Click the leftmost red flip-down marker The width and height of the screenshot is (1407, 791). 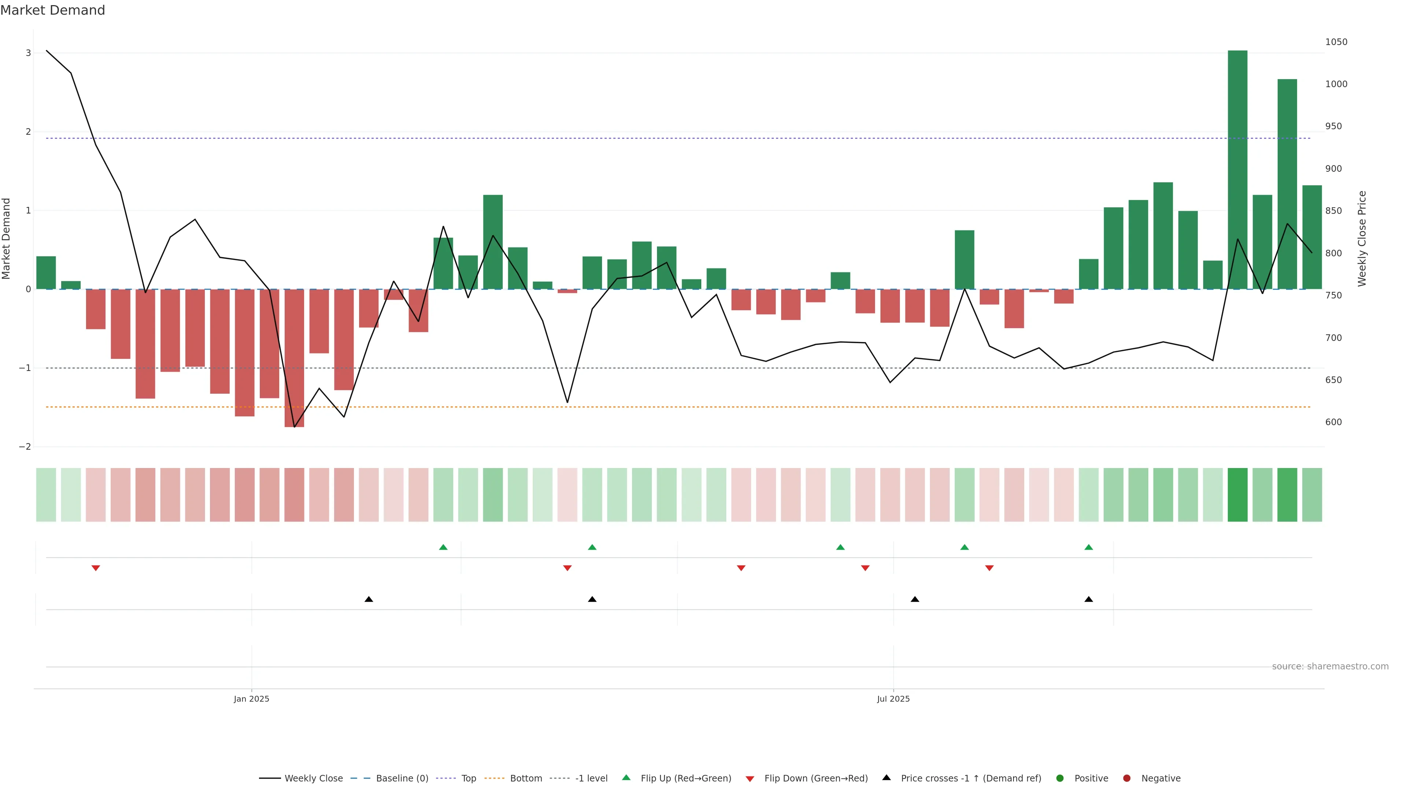pyautogui.click(x=96, y=568)
